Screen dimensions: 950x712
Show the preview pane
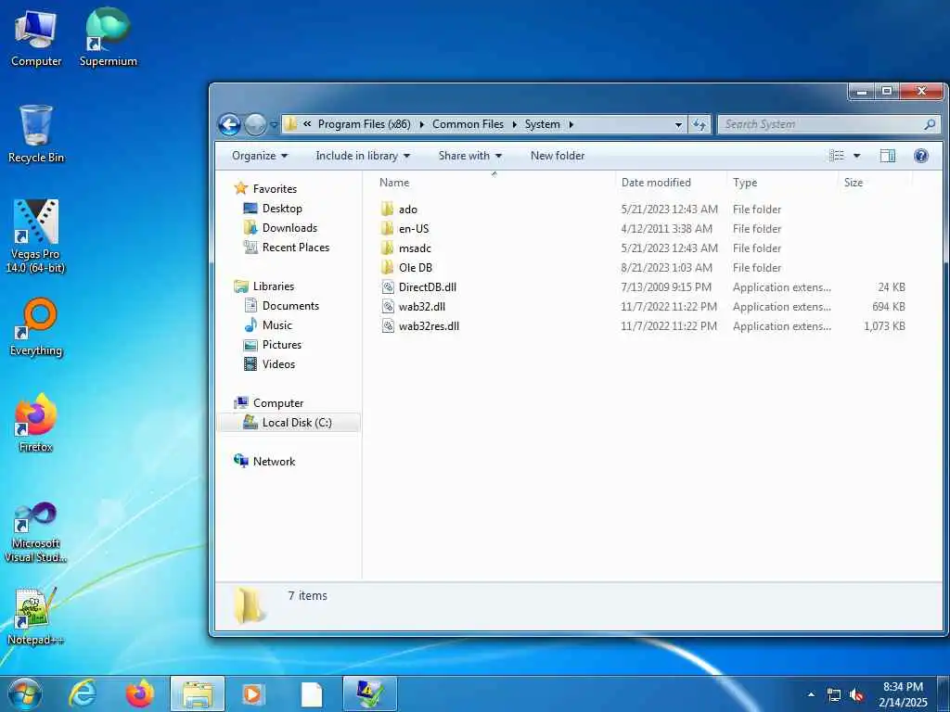coord(888,156)
